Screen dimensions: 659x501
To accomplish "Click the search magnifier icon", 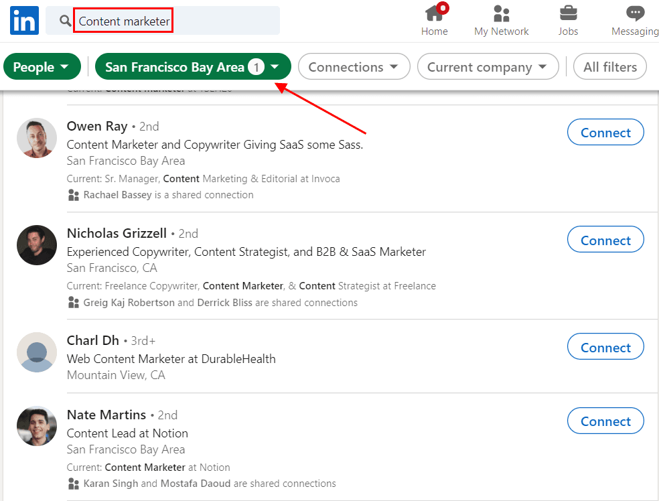I will tap(65, 21).
